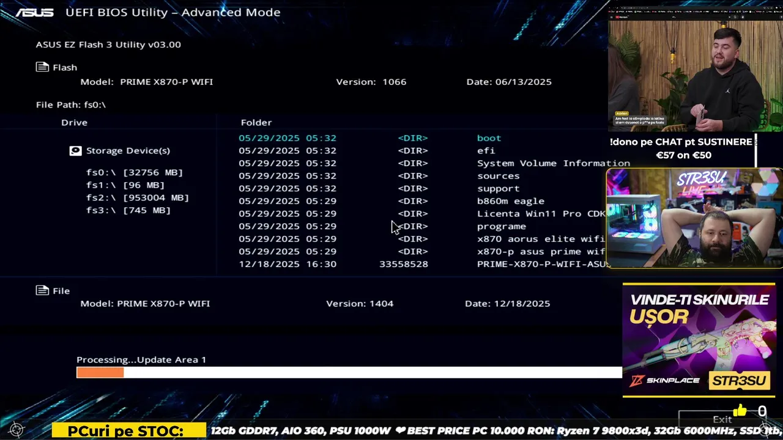Select drive fs3:\ [745 MB]
Image resolution: width=783 pixels, height=440 pixels.
[128, 210]
